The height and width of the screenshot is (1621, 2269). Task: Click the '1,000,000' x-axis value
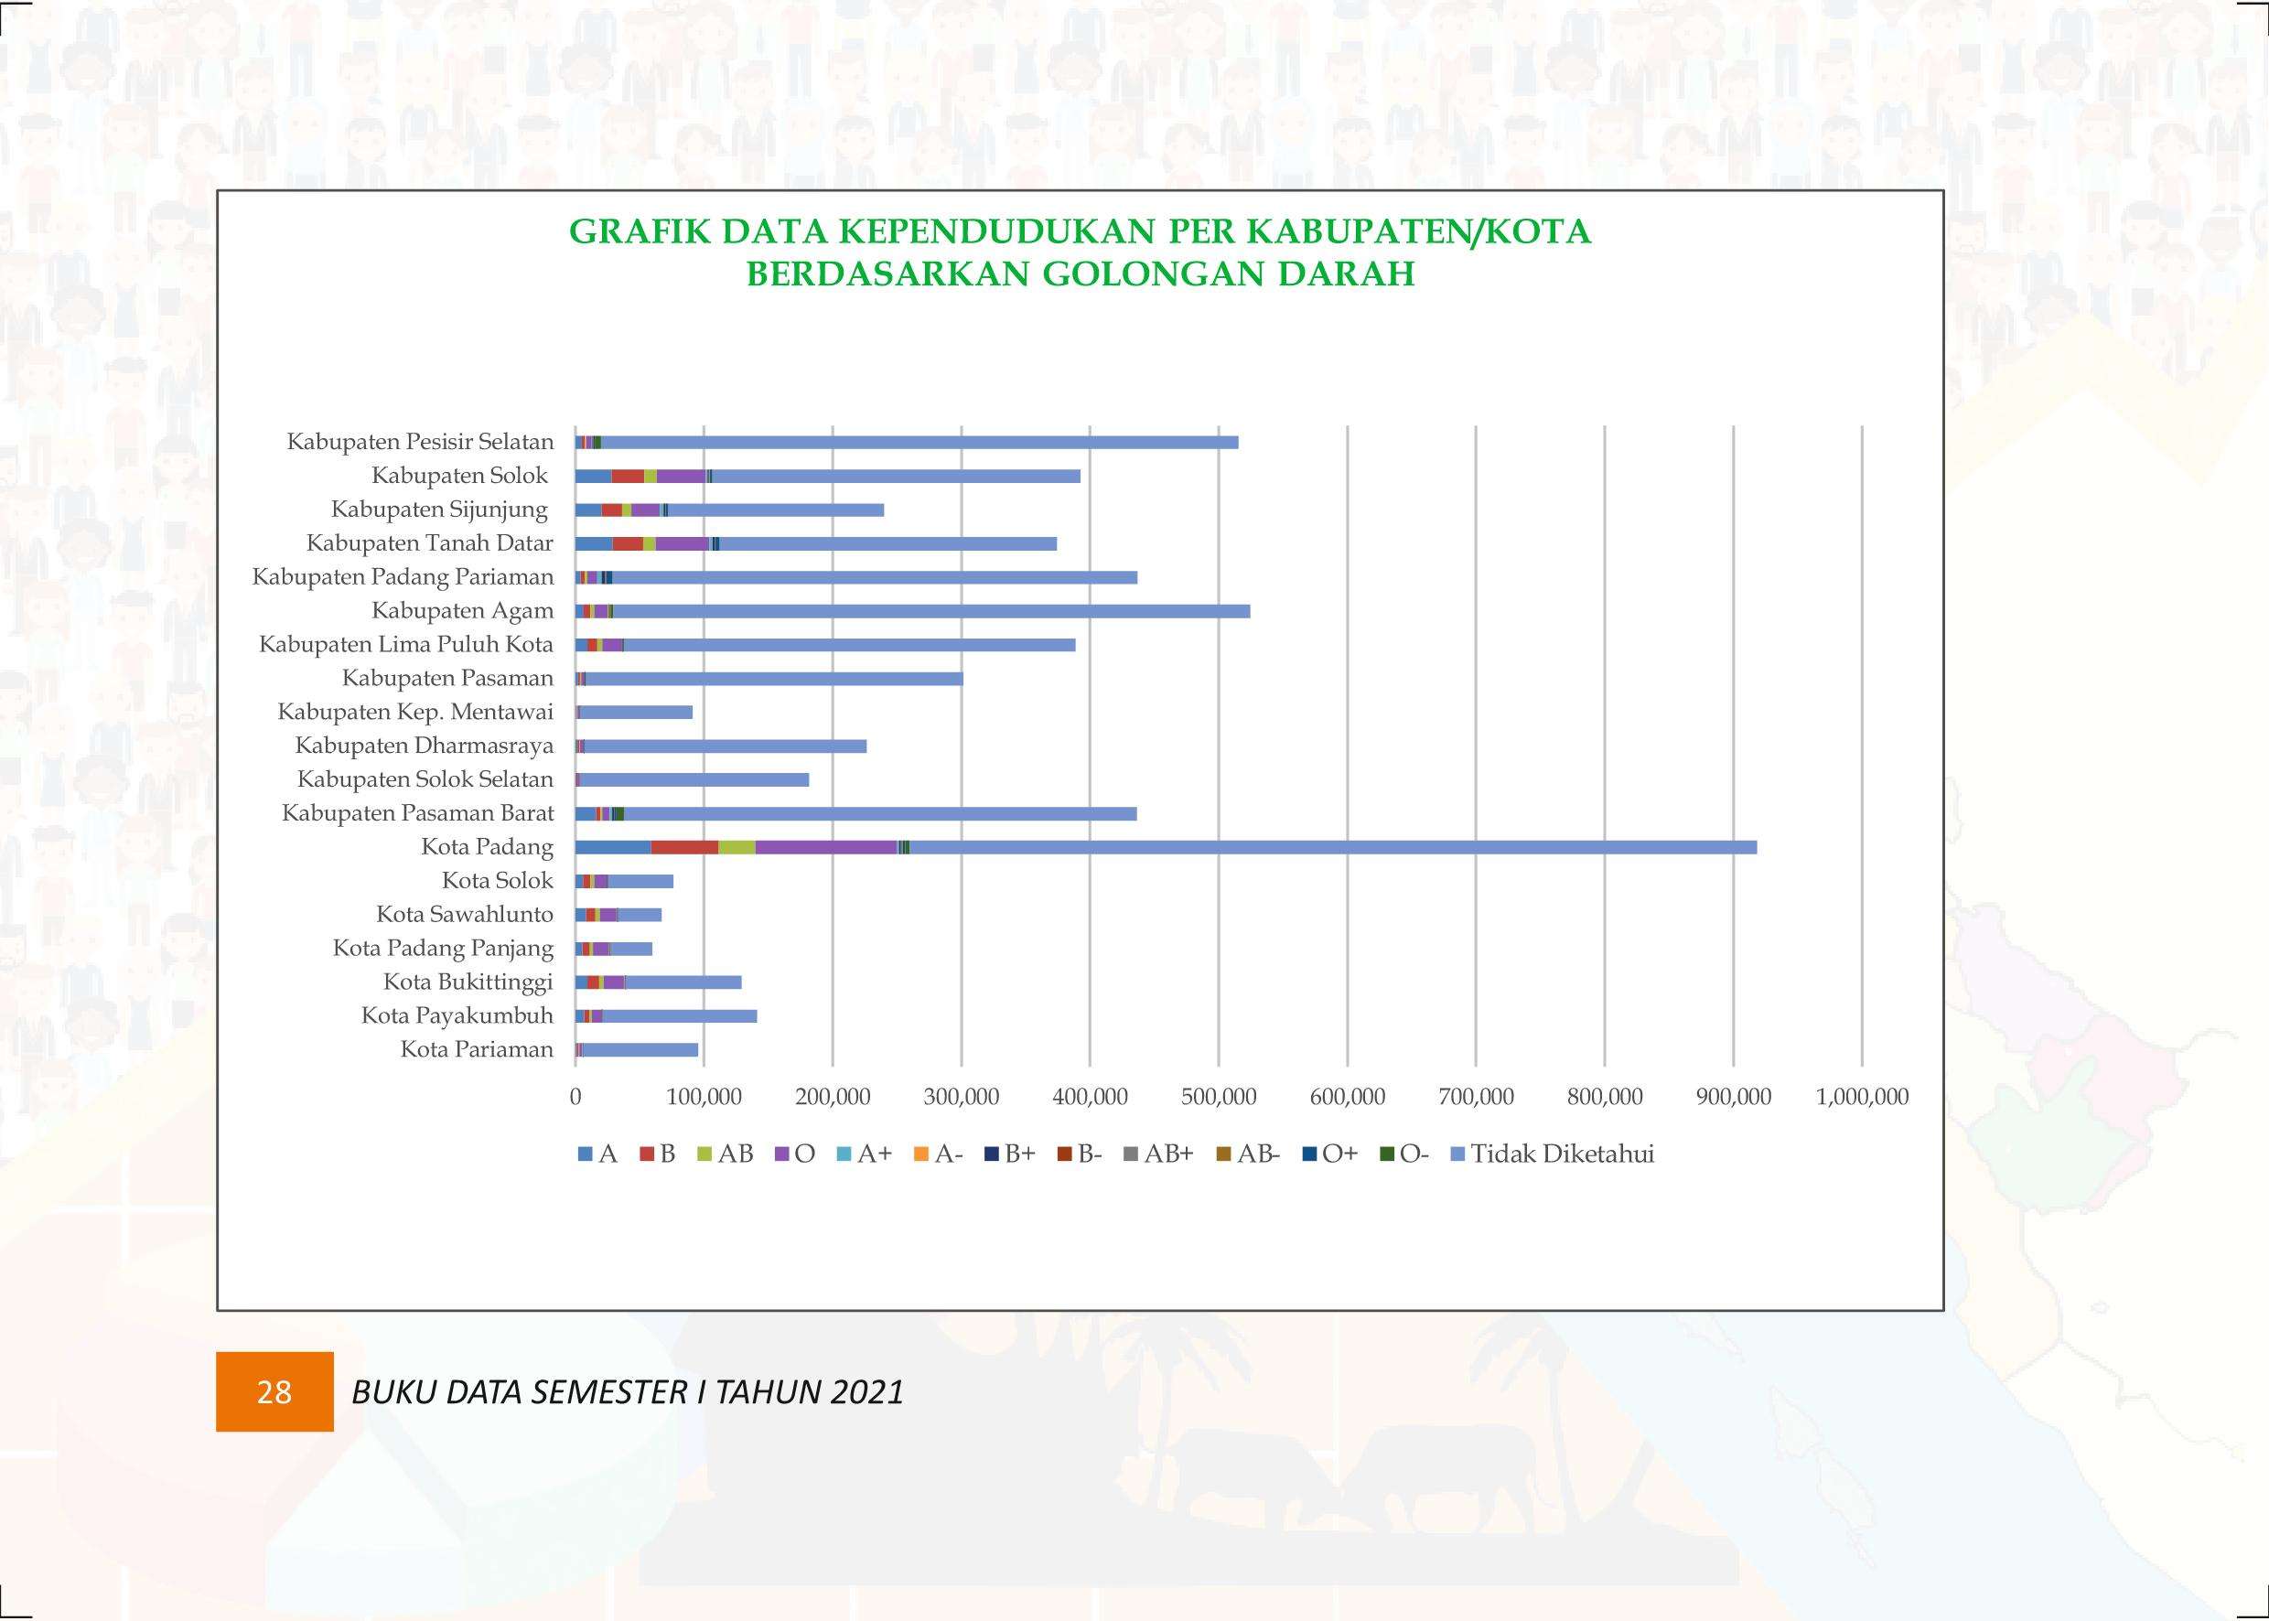pyautogui.click(x=1863, y=1097)
